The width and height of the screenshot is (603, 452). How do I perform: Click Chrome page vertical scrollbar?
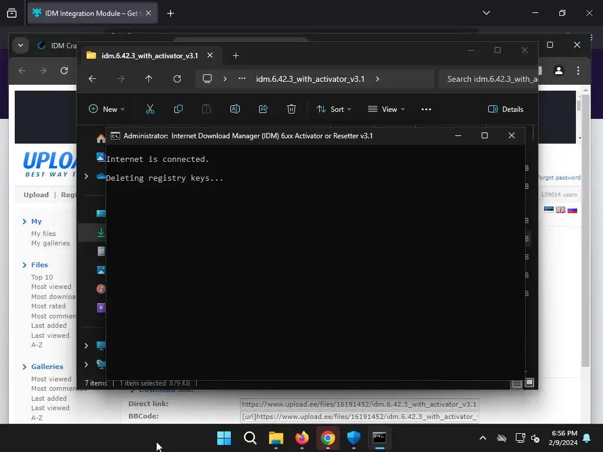click(x=585, y=231)
